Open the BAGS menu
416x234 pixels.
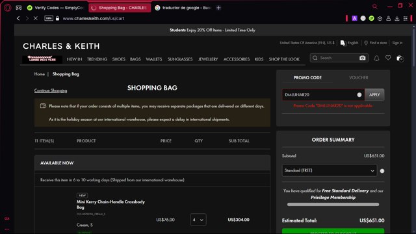tap(135, 59)
